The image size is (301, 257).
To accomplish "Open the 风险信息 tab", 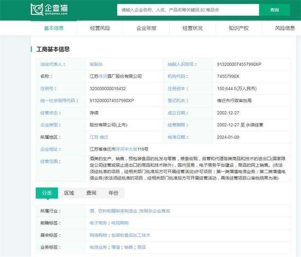I will (285, 28).
